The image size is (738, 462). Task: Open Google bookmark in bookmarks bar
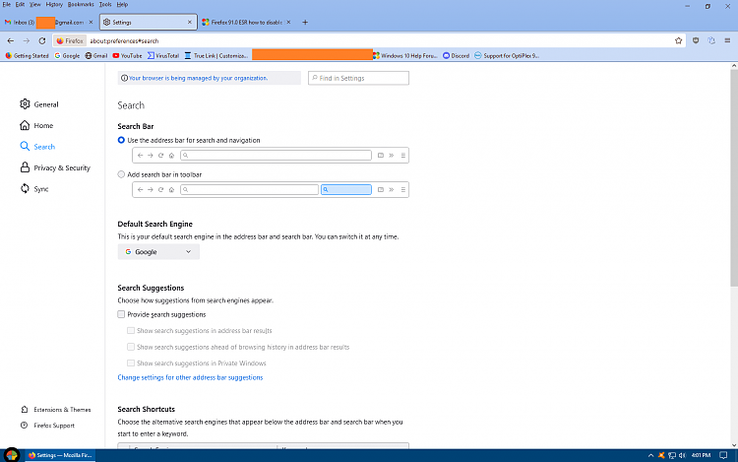coord(67,55)
